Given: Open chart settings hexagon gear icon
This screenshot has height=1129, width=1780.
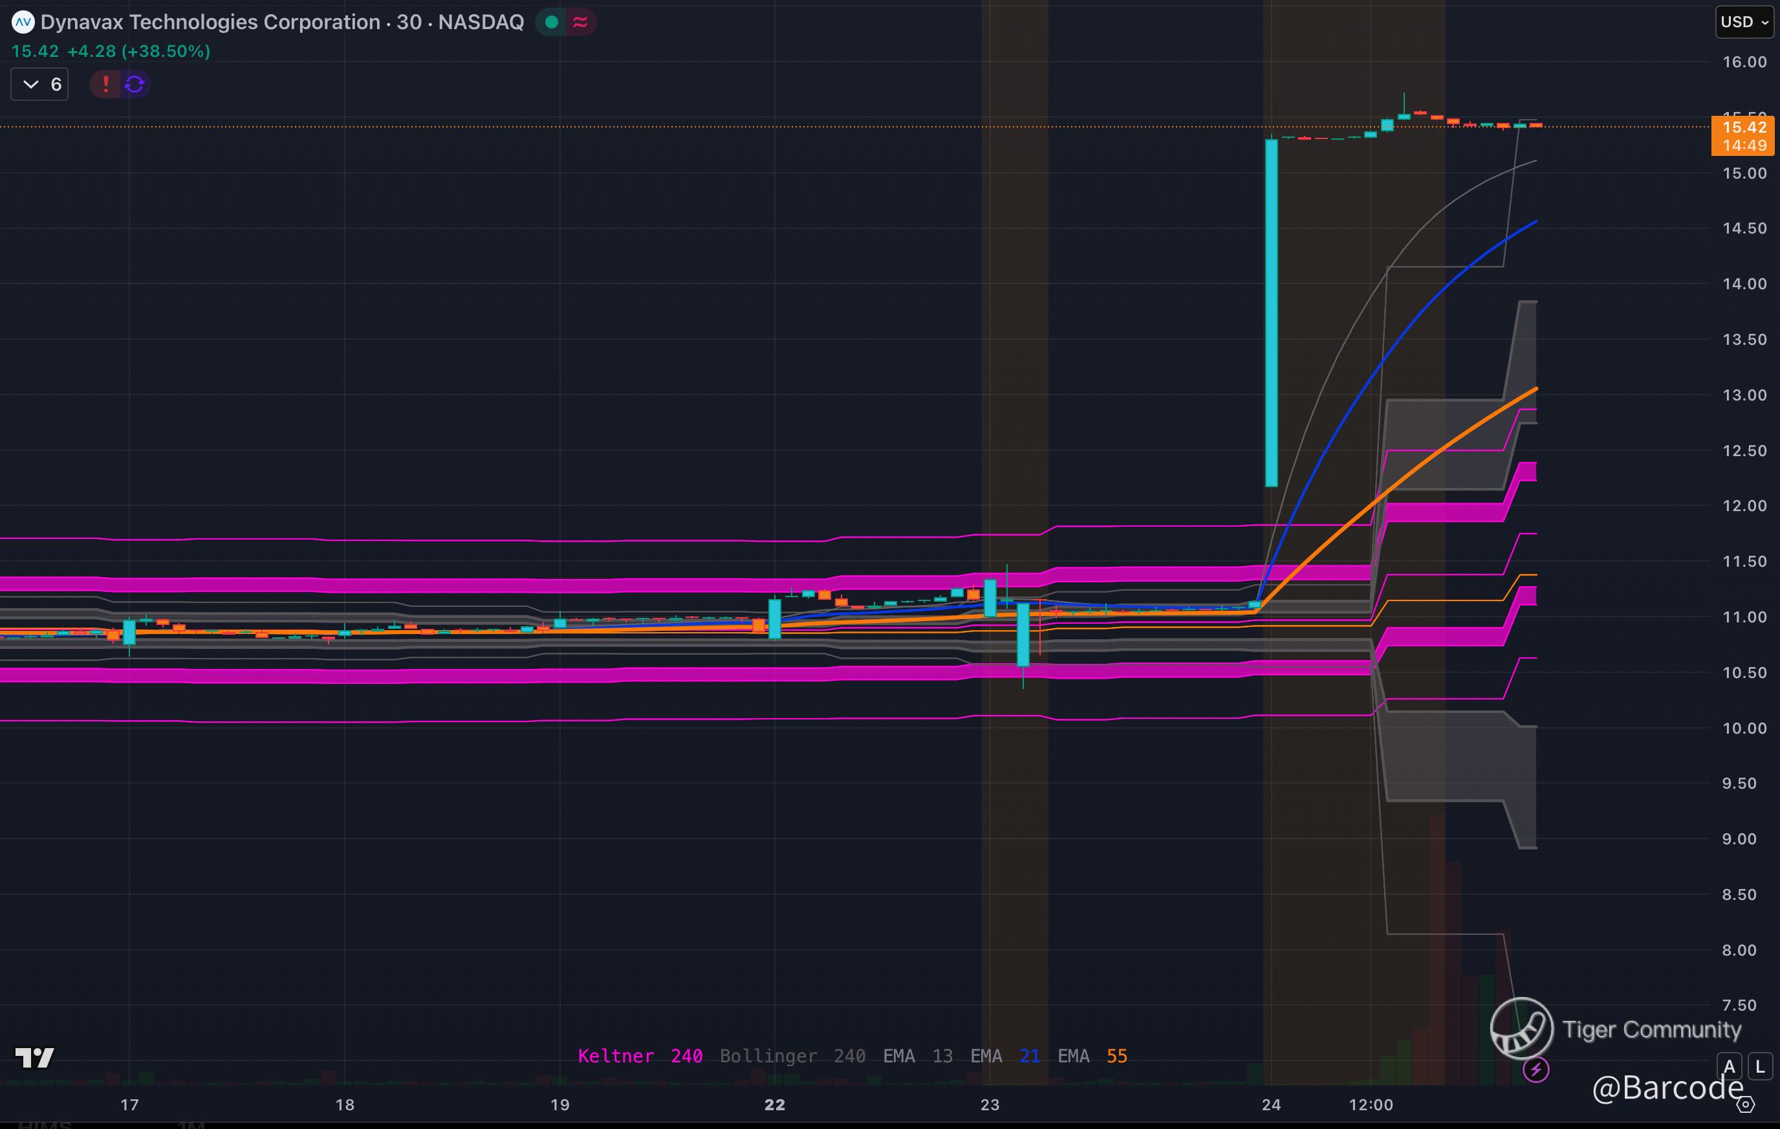Looking at the screenshot, I should (x=1745, y=1104).
